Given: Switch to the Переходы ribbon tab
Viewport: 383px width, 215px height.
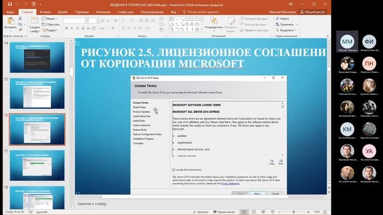Looking at the screenshot, I should tap(82, 12).
